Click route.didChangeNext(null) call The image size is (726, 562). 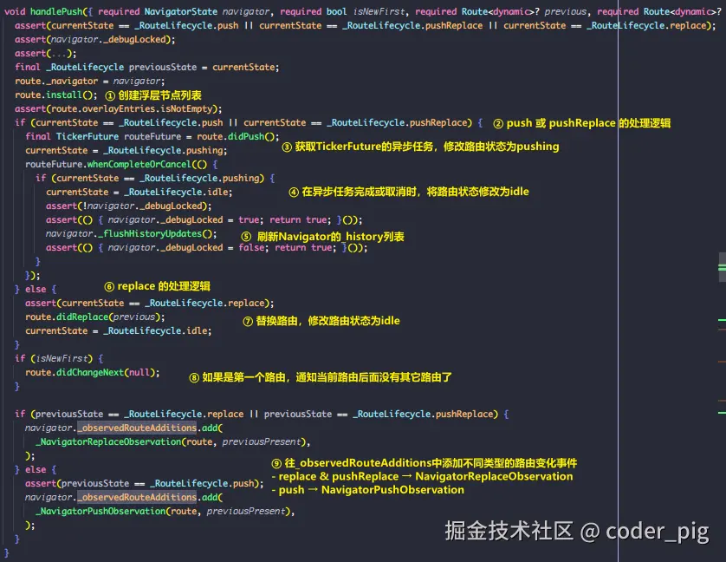point(92,372)
